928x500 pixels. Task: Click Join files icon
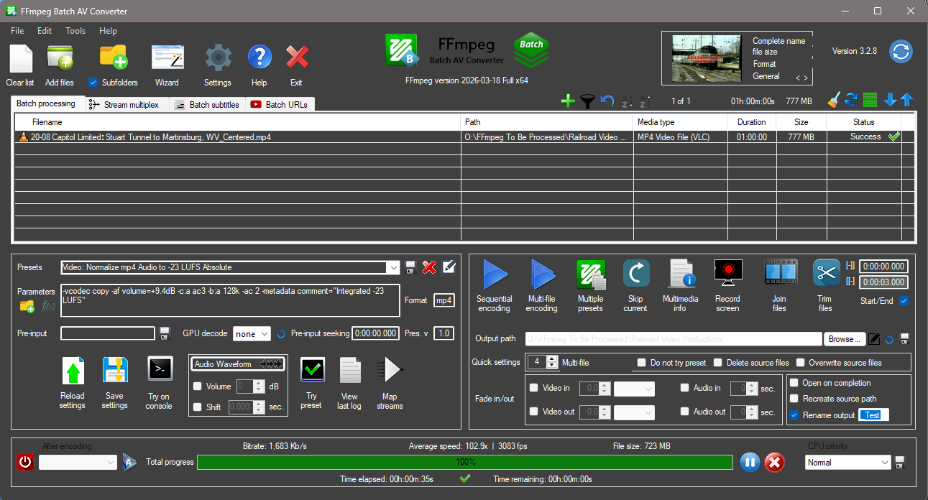click(780, 274)
